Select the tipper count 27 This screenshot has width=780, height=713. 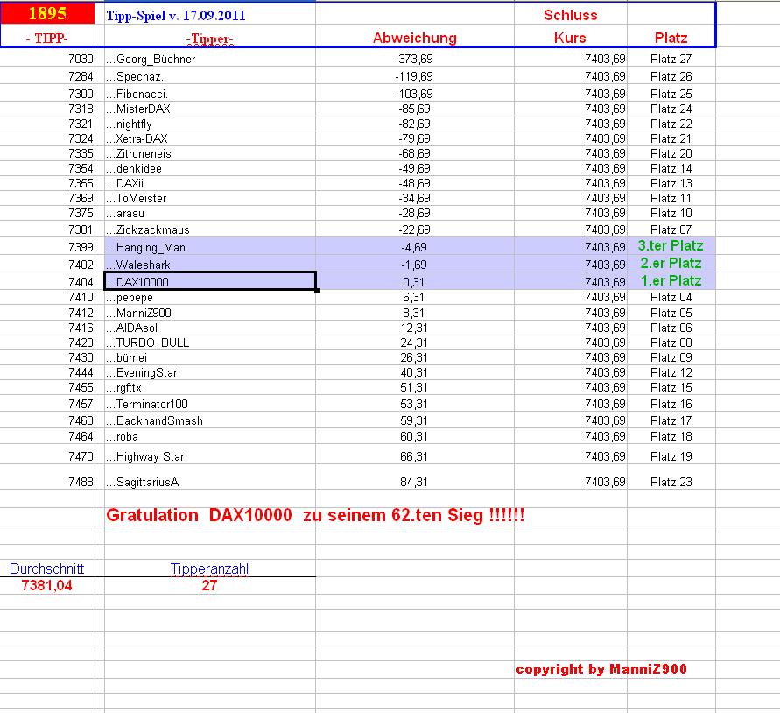209,585
